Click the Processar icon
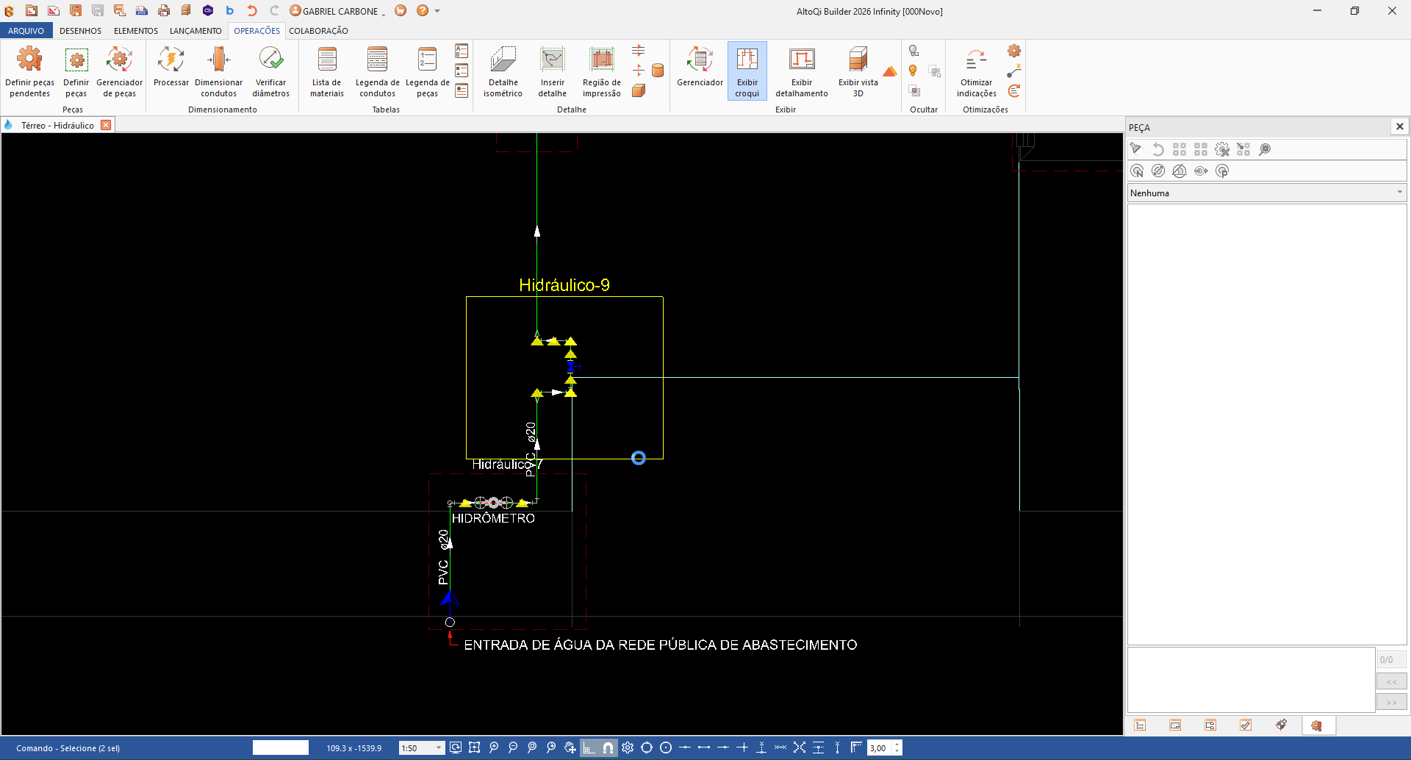Viewport: 1411px width, 760px height. (170, 71)
